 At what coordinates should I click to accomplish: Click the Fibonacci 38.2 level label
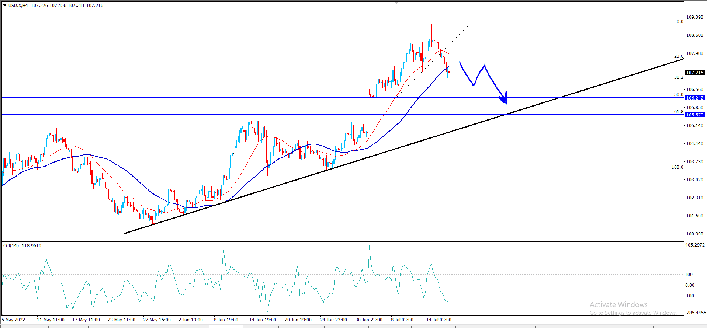[679, 77]
